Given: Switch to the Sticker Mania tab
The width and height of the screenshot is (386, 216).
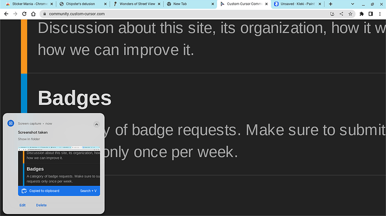Looking at the screenshot, I should pos(29,4).
